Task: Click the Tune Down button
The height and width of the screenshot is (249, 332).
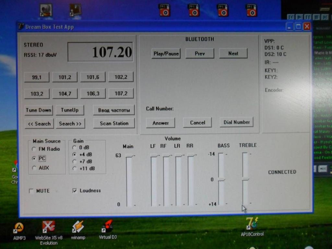Action: (39, 110)
